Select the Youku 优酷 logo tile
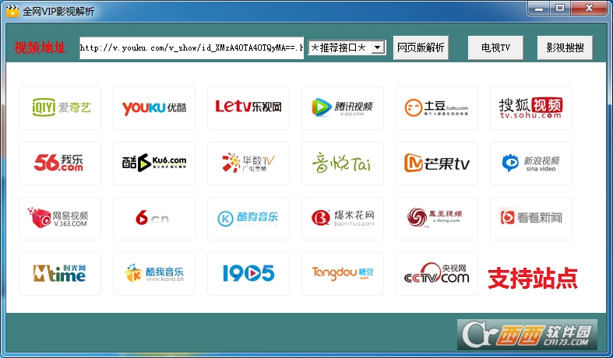The width and height of the screenshot is (613, 358). pyautogui.click(x=154, y=108)
